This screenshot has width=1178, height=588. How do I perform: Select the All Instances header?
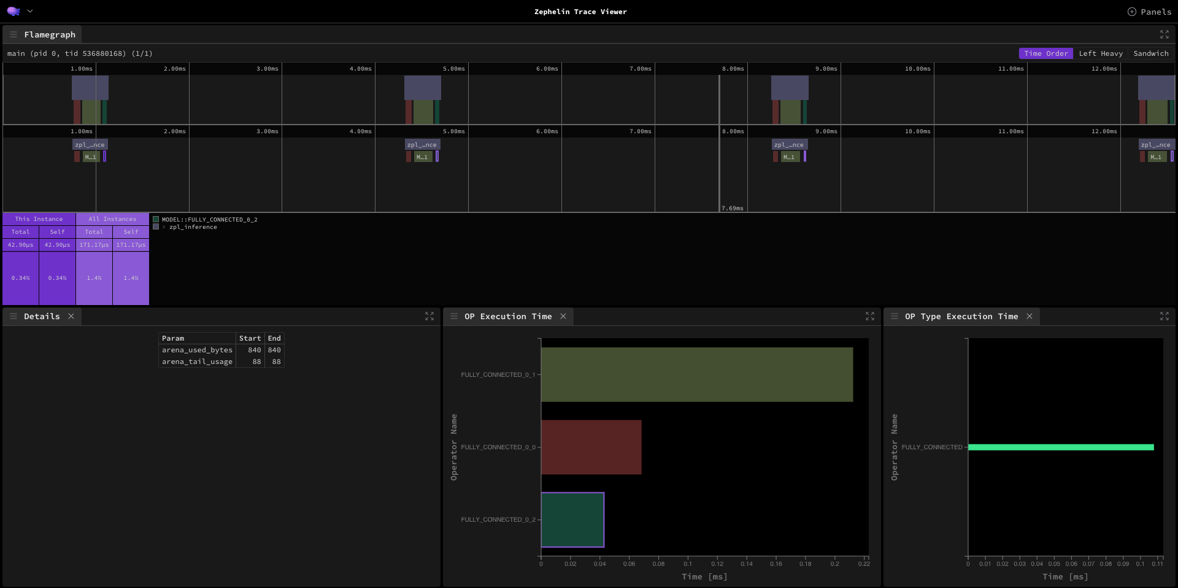click(112, 219)
